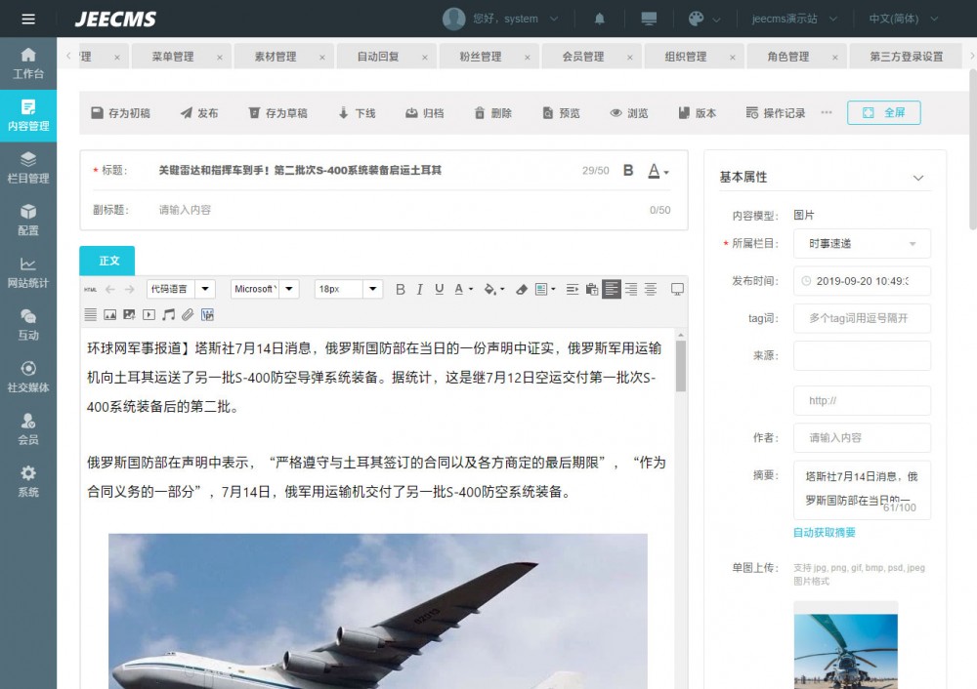
Task: Click the attachment (paperclip) icon in editor
Action: [x=186, y=314]
